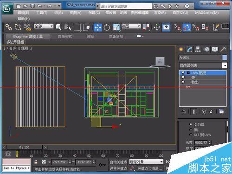Select the 长方体 mapping radio button
This screenshot has height=174, width=232.
(x=191, y=124)
